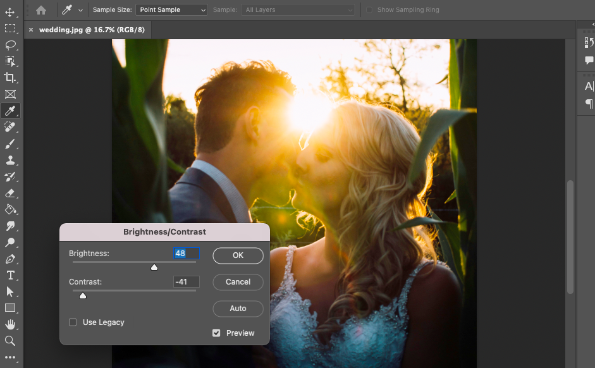Click the Contrast slider handle
This screenshot has width=595, height=368.
point(83,295)
